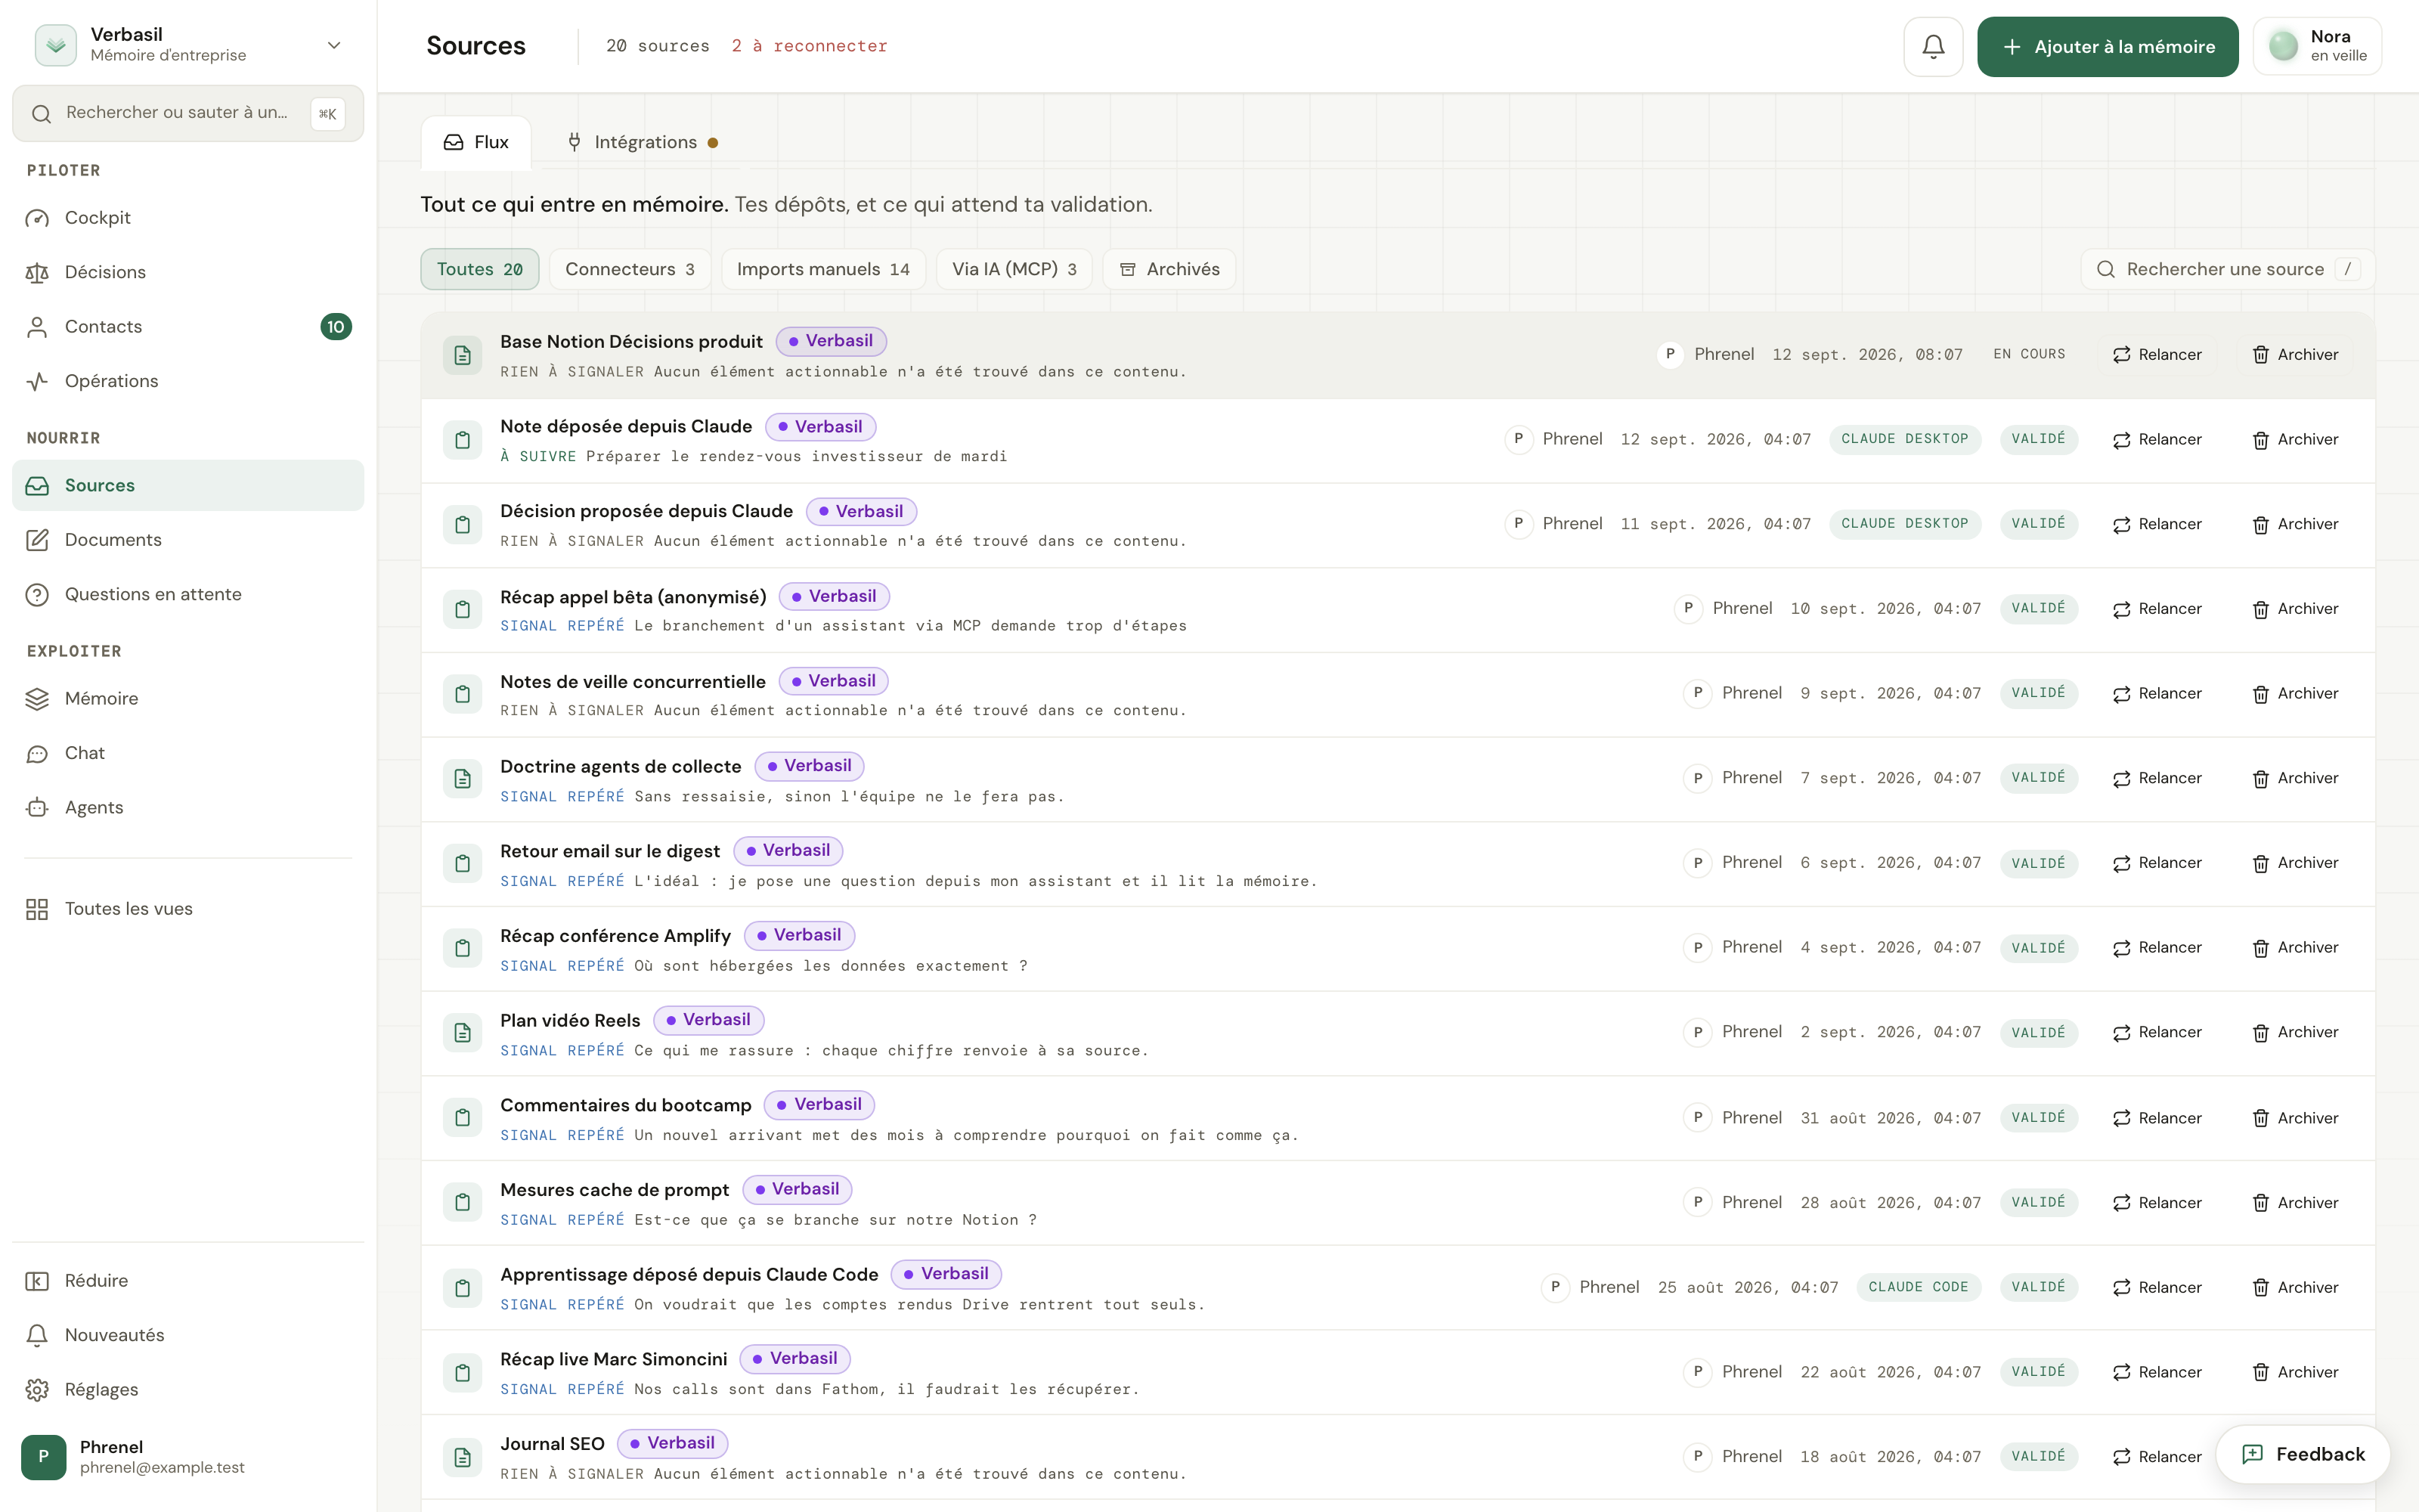Collapse the sidebar with Réduire
Viewport: 2419px width, 1512px height.
click(x=188, y=1281)
